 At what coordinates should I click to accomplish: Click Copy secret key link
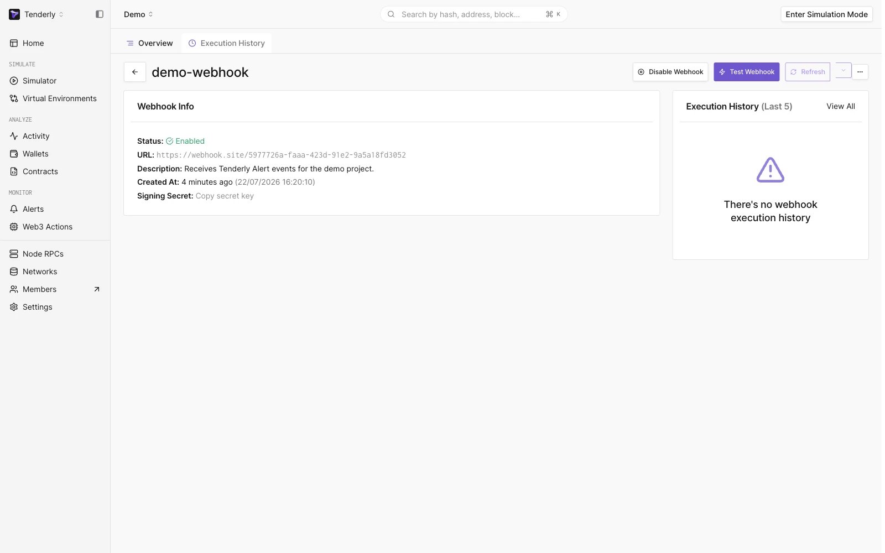(x=225, y=196)
